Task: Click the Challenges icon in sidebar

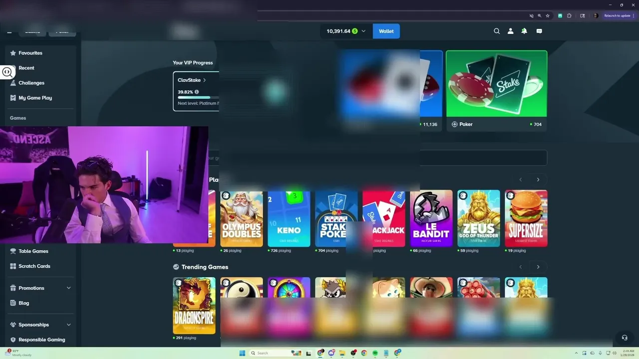Action: click(13, 83)
